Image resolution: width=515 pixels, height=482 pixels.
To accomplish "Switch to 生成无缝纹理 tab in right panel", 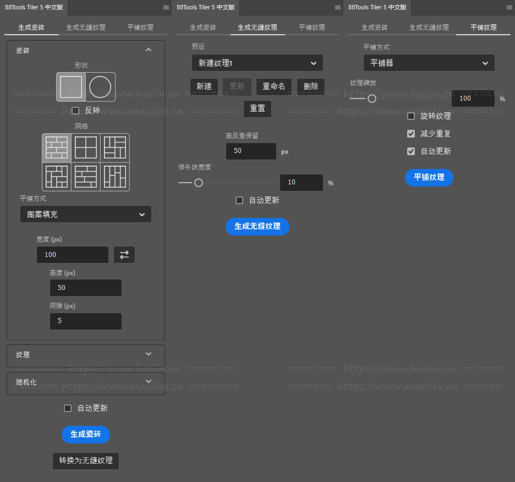I will [x=429, y=28].
